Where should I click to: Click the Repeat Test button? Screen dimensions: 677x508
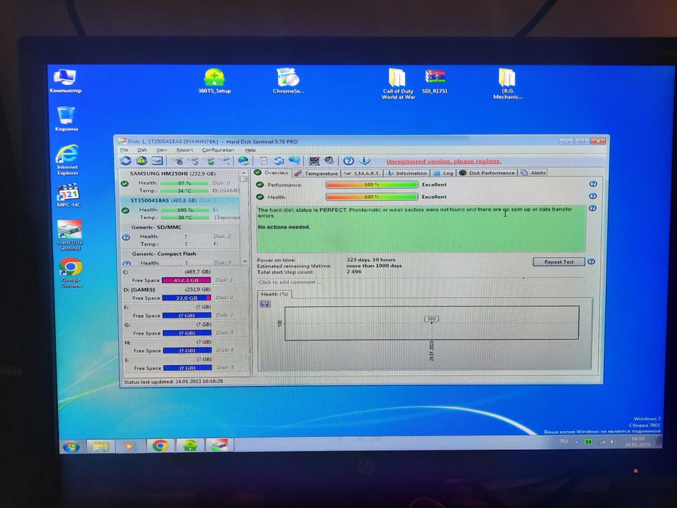coord(559,262)
